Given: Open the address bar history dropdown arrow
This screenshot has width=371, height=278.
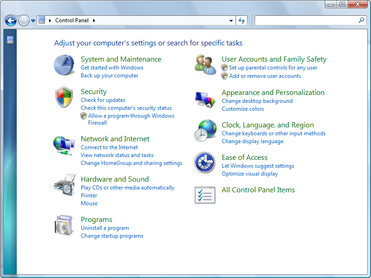Looking at the screenshot, I should click(x=230, y=20).
